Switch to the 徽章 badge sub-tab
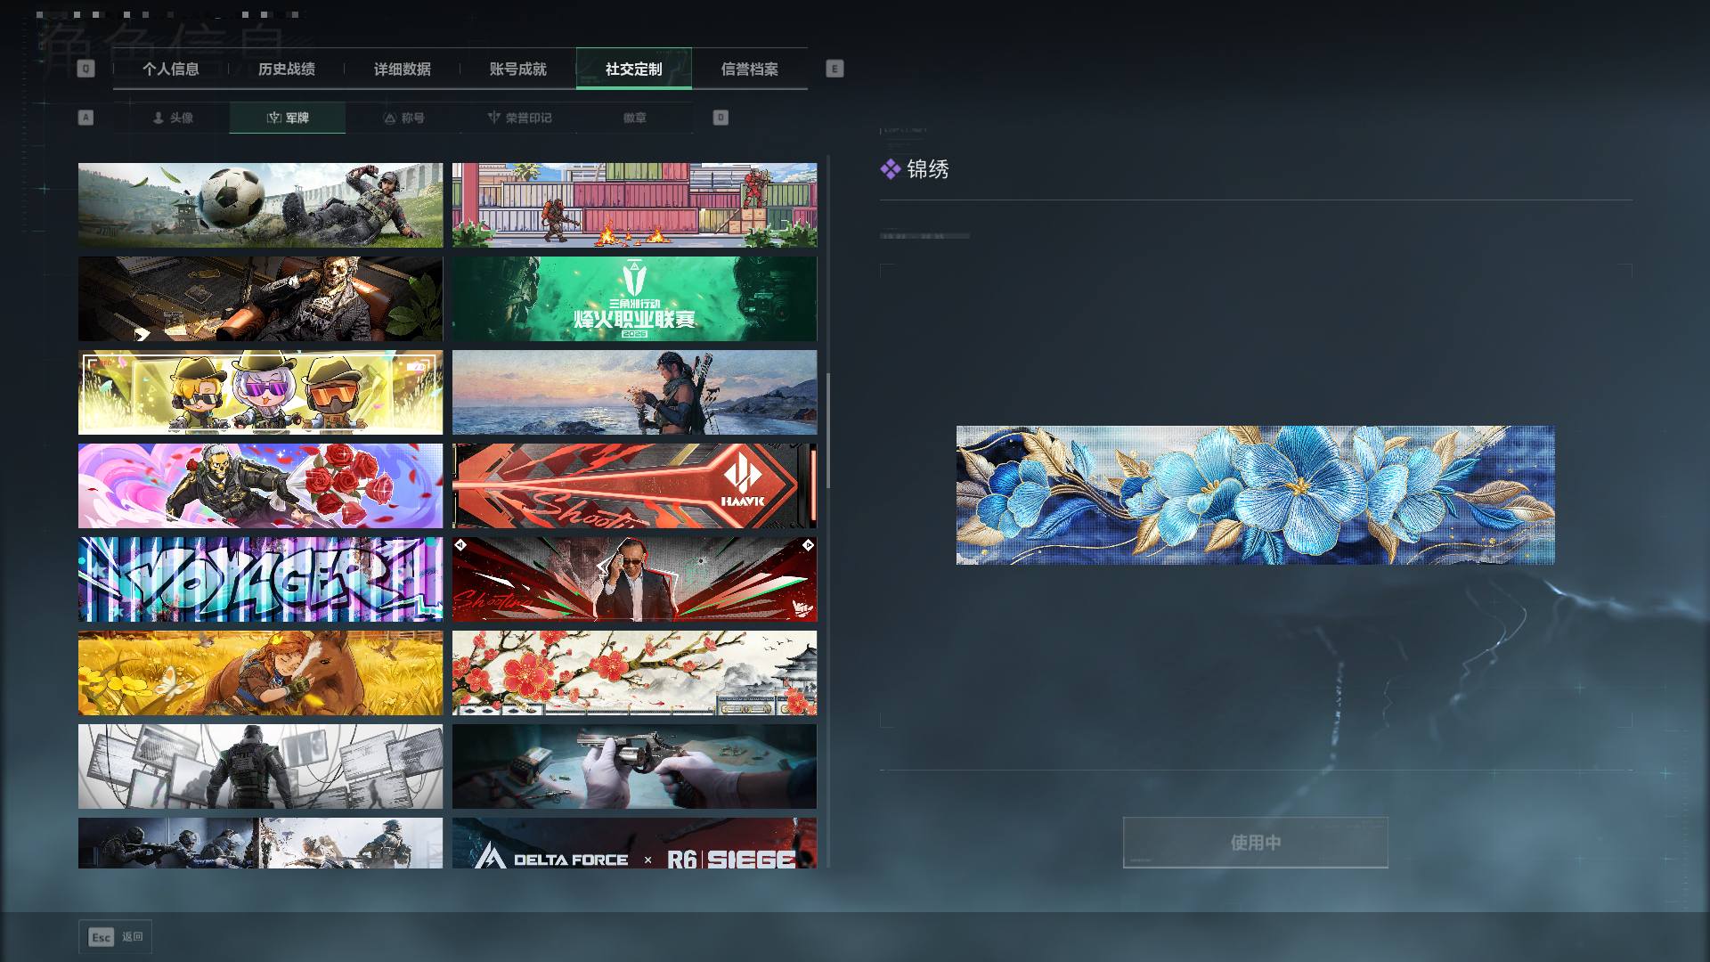 pyautogui.click(x=635, y=118)
